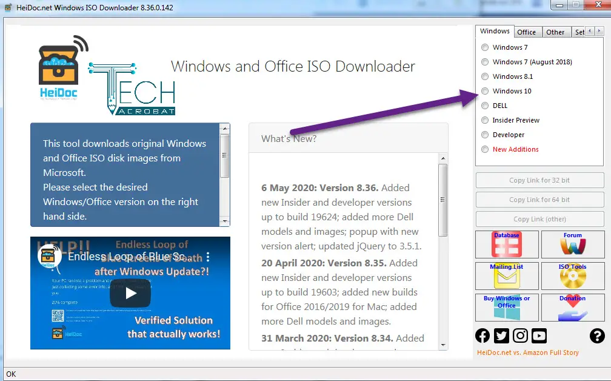Screen dimensions: 611x381
Task: Select the DELL radio button
Action: pos(485,106)
